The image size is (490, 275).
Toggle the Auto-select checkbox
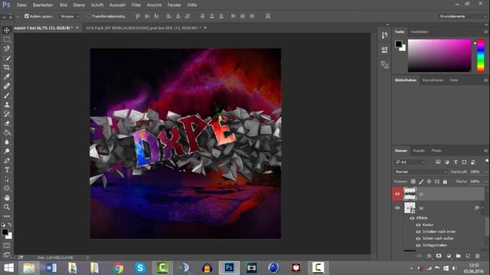(27, 16)
